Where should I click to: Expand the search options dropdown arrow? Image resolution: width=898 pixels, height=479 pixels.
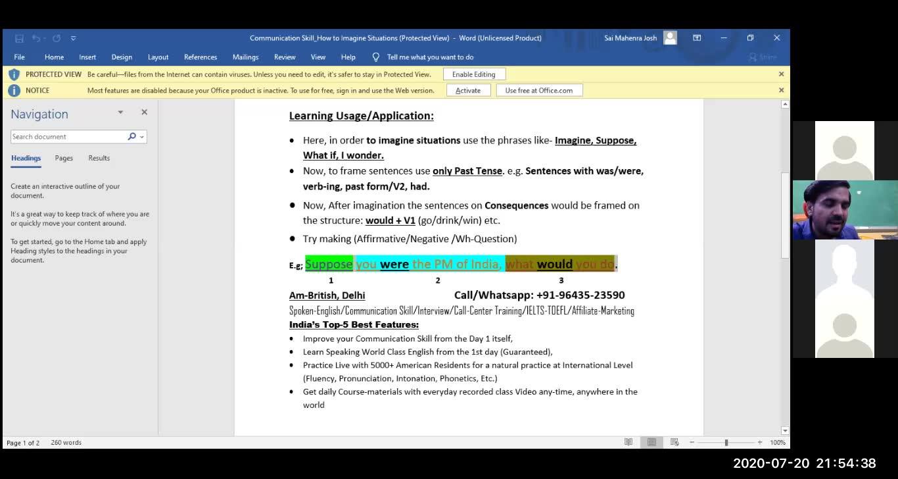click(x=142, y=137)
